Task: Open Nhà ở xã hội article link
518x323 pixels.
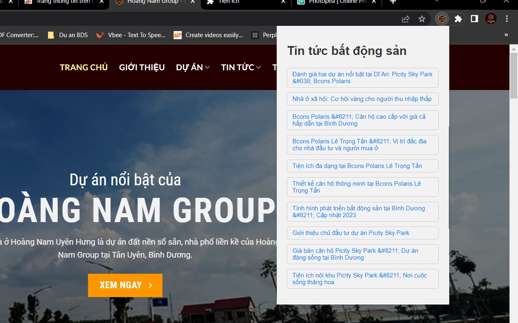Action: tap(363, 99)
